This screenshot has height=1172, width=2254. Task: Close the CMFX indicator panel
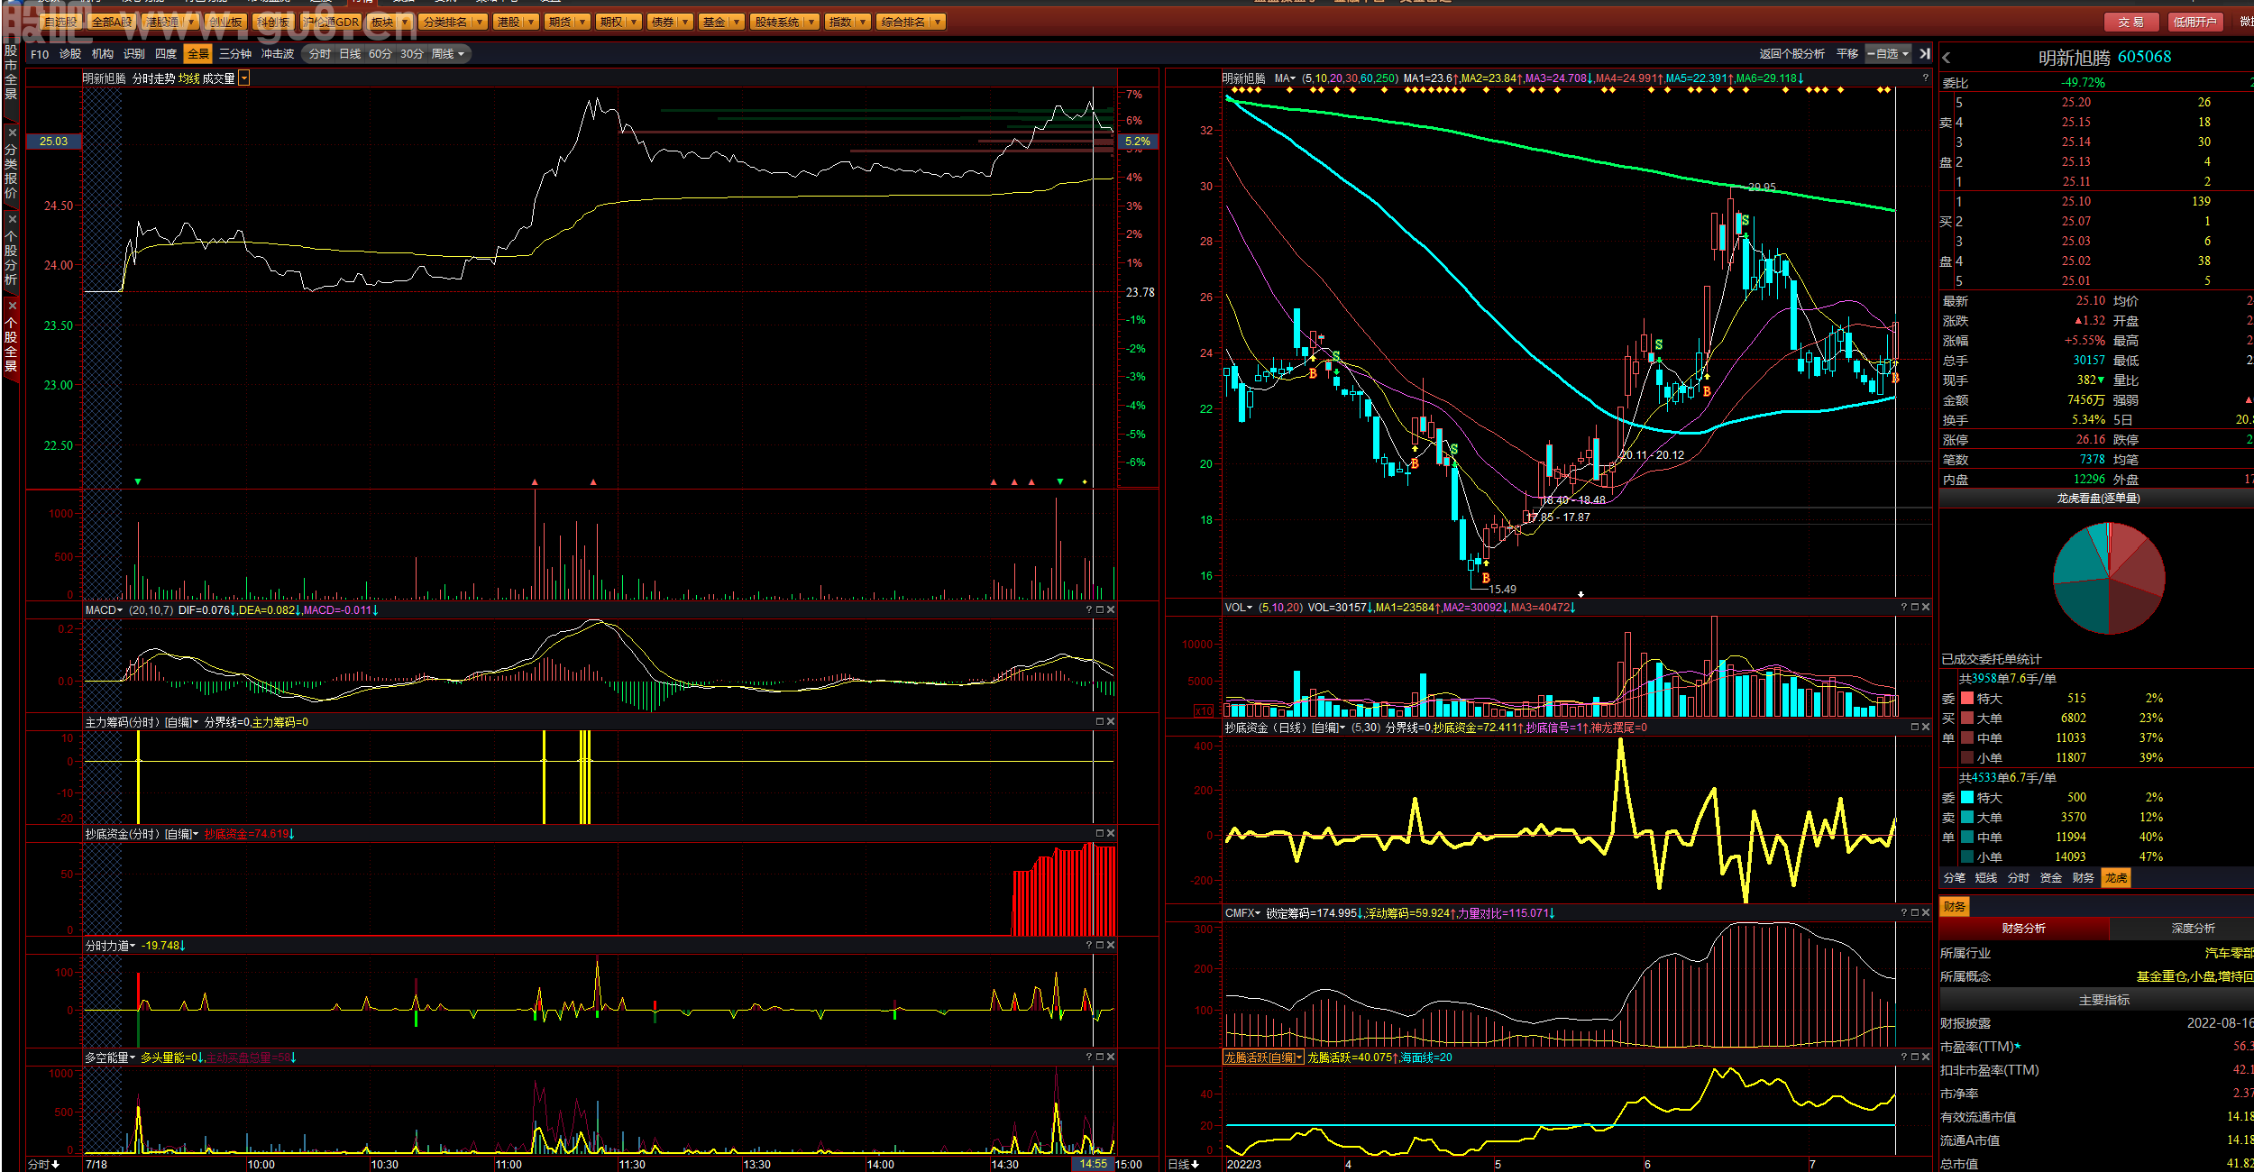(x=1926, y=913)
